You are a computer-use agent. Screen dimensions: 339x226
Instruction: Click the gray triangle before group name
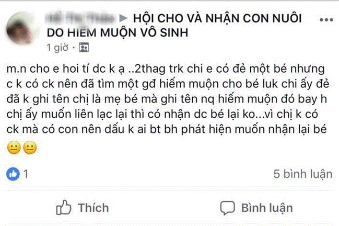pos(123,18)
